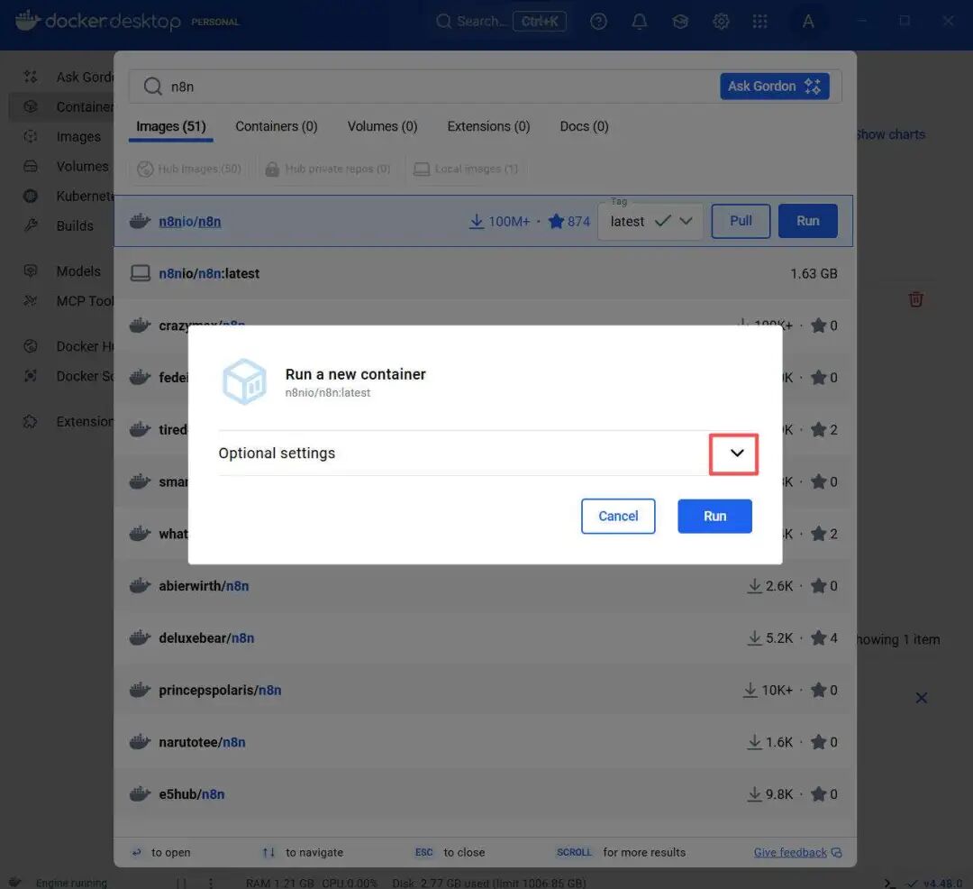Viewport: 973px width, 889px height.
Task: Click the Pull button for n8nio/n8n
Action: 741,221
